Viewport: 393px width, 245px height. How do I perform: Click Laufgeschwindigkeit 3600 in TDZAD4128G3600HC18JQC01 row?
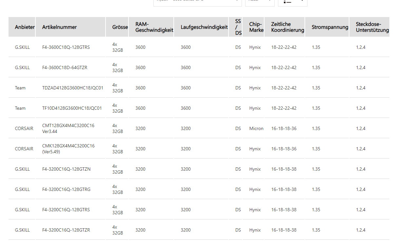(x=186, y=88)
